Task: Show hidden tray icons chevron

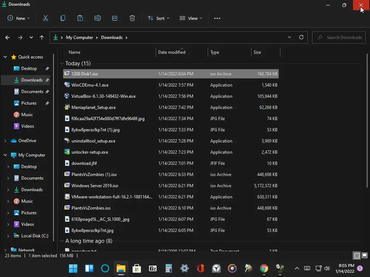Action: 297,268
